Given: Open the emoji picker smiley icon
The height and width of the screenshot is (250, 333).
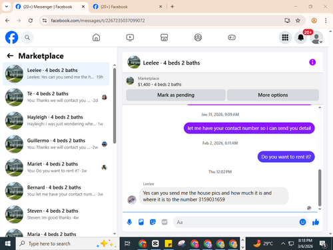Looking at the screenshot, I should [302, 222].
